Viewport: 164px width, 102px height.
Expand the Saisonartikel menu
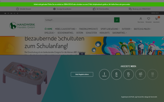[x=119, y=33]
